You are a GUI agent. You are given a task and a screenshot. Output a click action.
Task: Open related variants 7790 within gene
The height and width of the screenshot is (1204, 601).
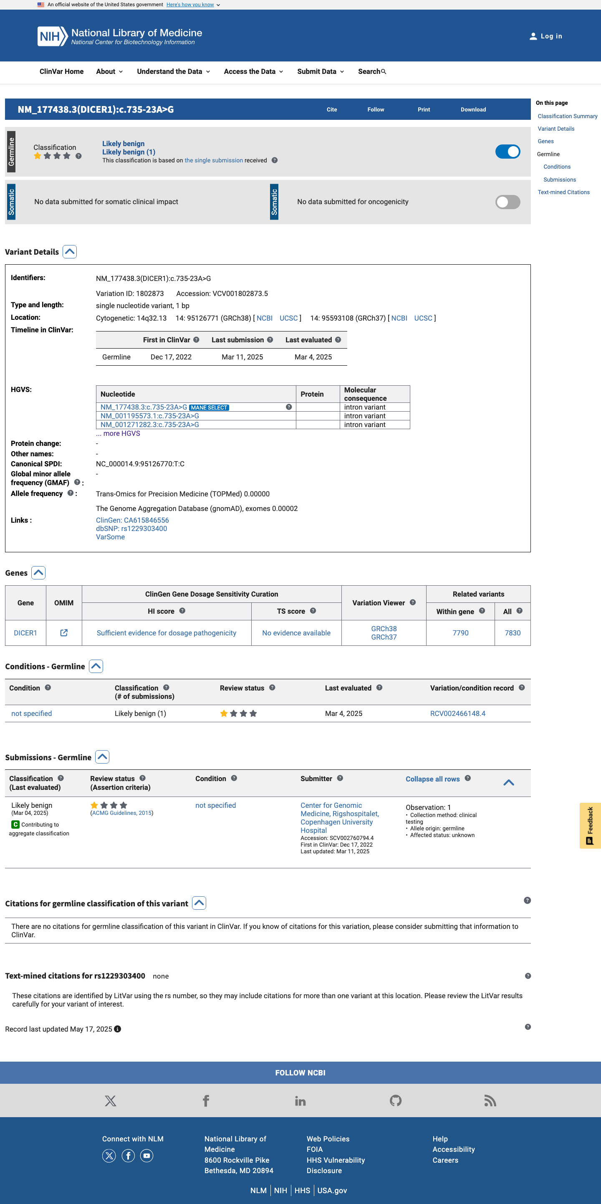(x=460, y=632)
